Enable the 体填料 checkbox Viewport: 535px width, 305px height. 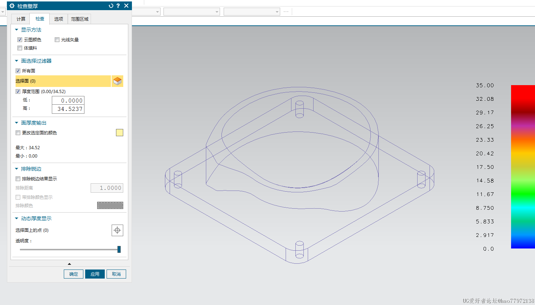tap(20, 48)
